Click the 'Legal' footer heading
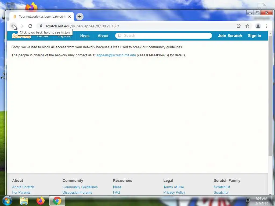This screenshot has height=206, width=275. [168, 181]
